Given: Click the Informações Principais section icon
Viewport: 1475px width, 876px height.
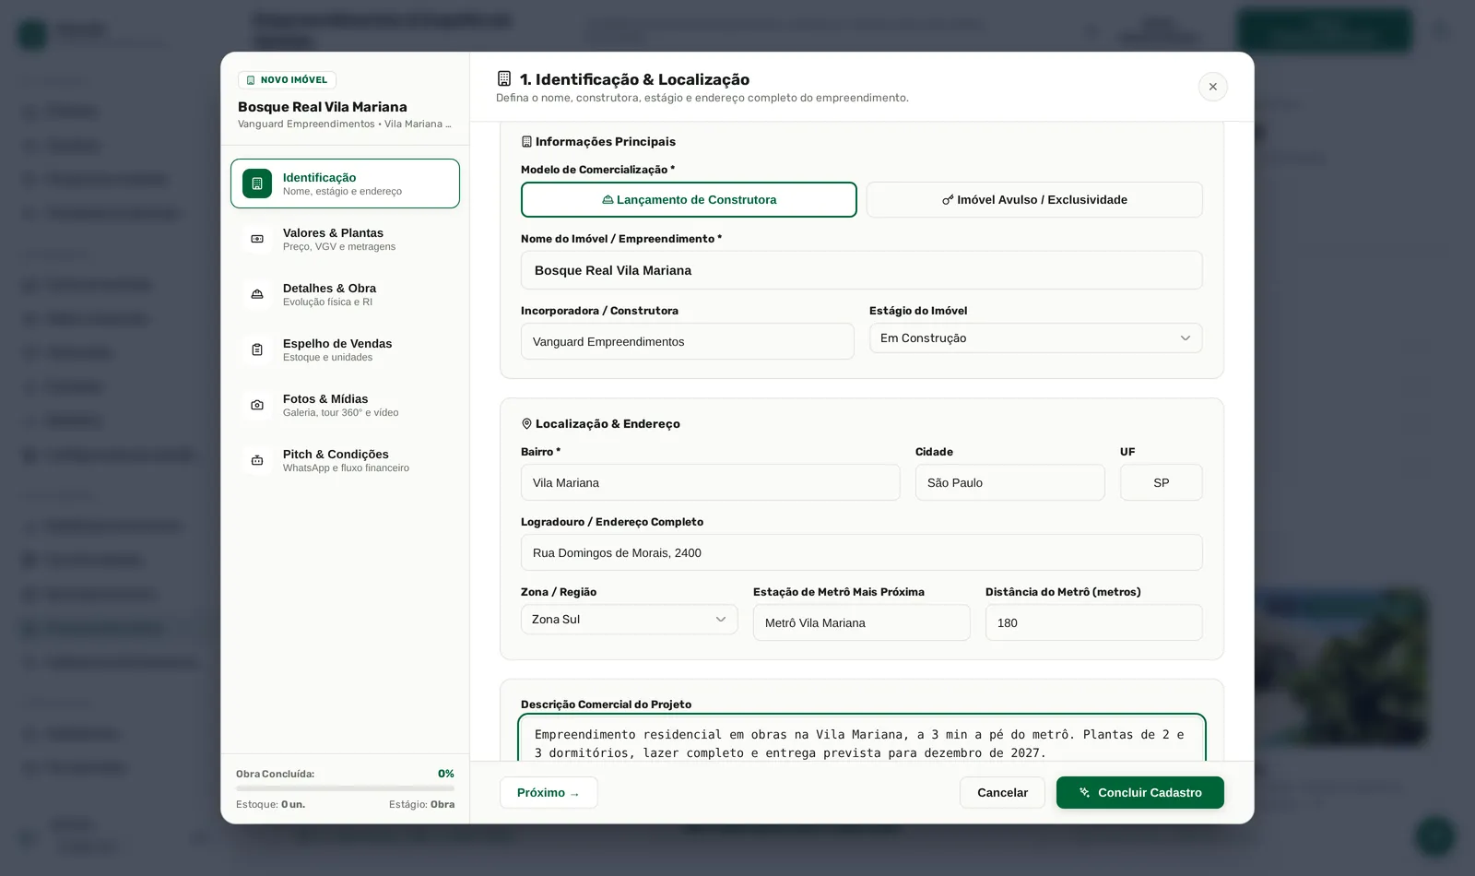Looking at the screenshot, I should [526, 142].
